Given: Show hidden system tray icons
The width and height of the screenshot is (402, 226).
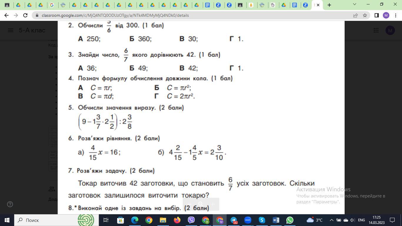Looking at the screenshot, I should (331, 220).
